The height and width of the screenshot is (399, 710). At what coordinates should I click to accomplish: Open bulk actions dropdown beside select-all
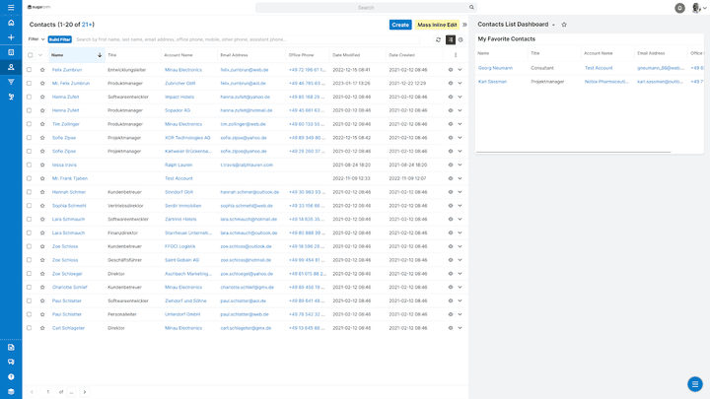(x=40, y=55)
